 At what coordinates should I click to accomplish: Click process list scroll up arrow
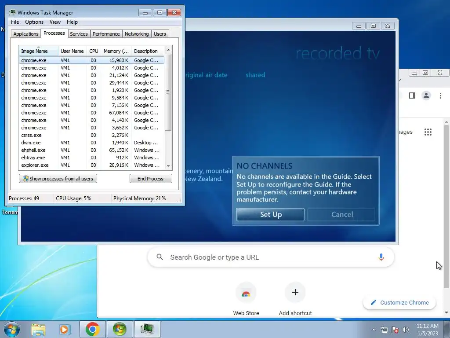[x=168, y=50]
